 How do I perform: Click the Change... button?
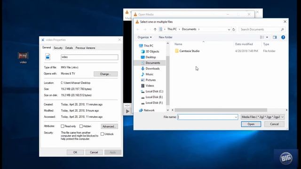(x=105, y=74)
